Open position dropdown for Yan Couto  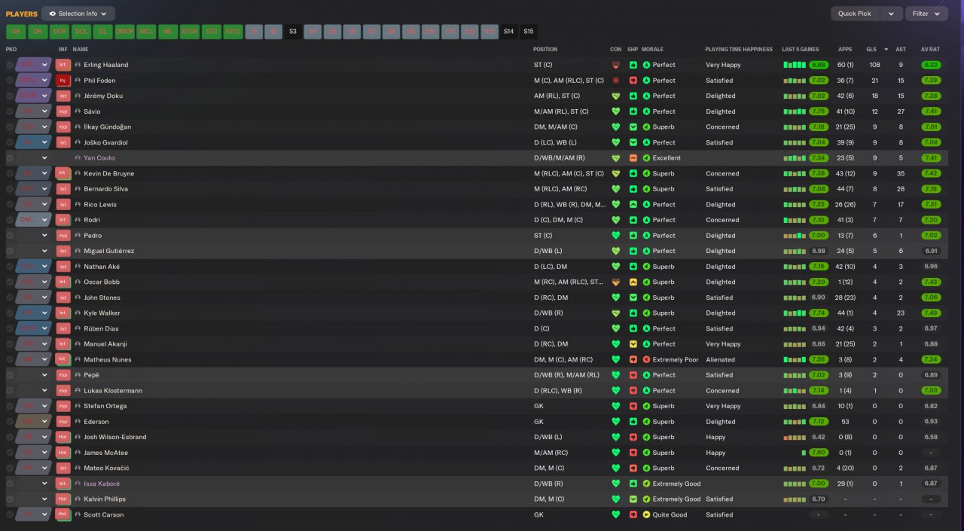(x=44, y=158)
